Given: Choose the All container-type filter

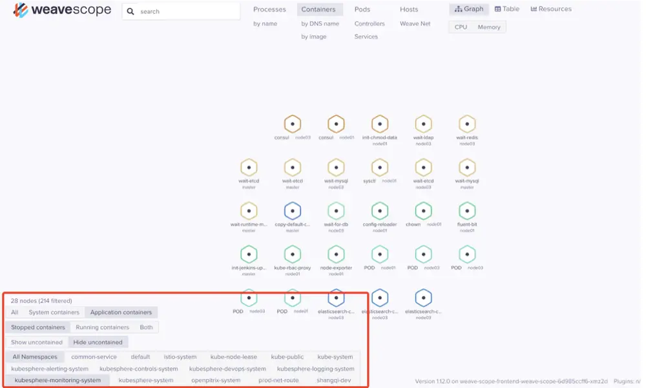Looking at the screenshot, I should tap(15, 313).
